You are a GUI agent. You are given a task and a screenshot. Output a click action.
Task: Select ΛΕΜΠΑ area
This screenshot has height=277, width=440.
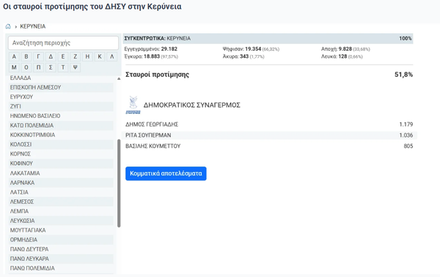pos(61,211)
